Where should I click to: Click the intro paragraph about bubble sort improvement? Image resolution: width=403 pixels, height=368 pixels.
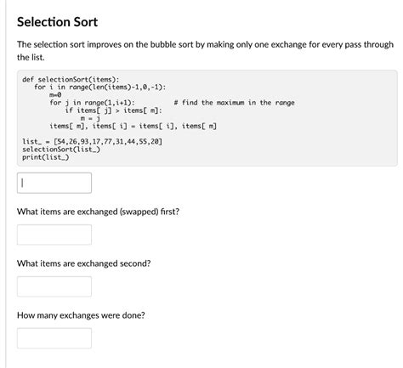(205, 51)
